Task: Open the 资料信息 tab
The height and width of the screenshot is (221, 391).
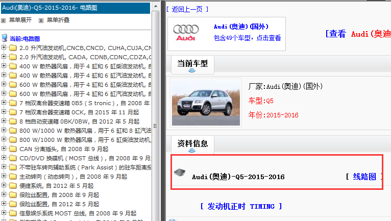Action: click(192, 144)
